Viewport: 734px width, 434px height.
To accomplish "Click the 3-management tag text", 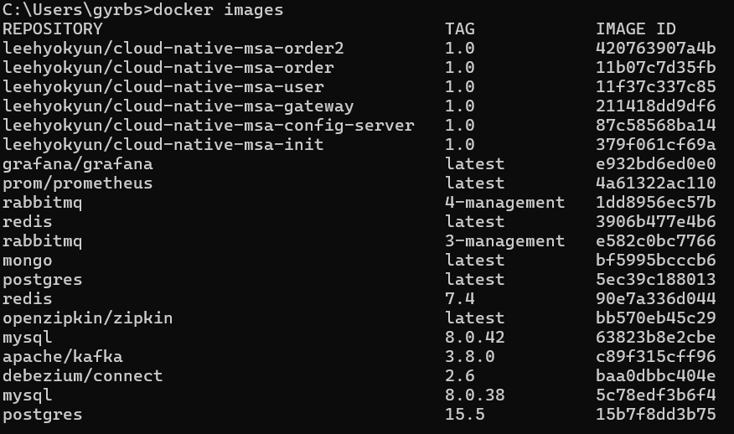I will coord(504,241).
